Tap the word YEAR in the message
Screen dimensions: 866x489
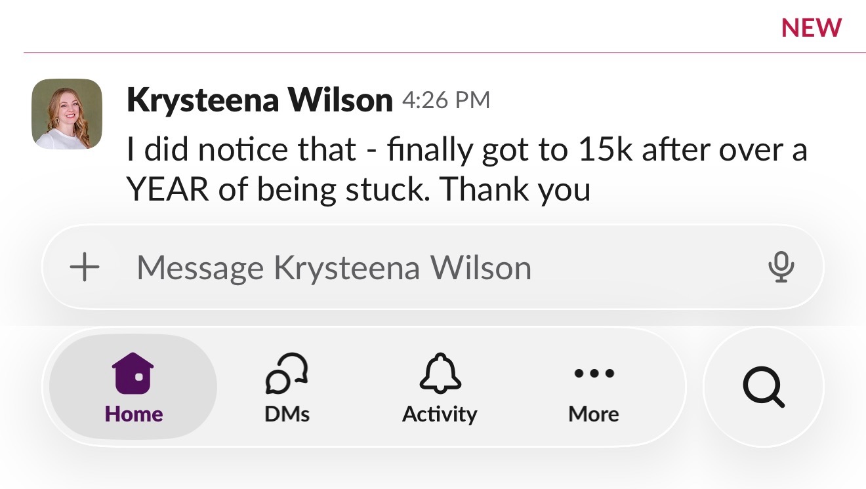(x=167, y=189)
